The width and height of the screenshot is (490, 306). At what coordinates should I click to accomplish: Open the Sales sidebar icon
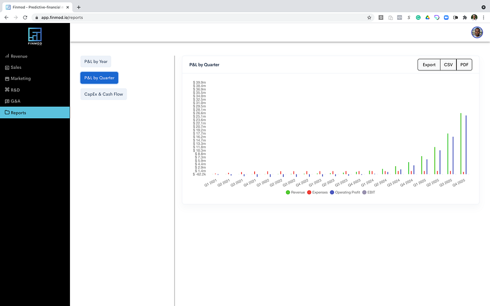pos(7,67)
